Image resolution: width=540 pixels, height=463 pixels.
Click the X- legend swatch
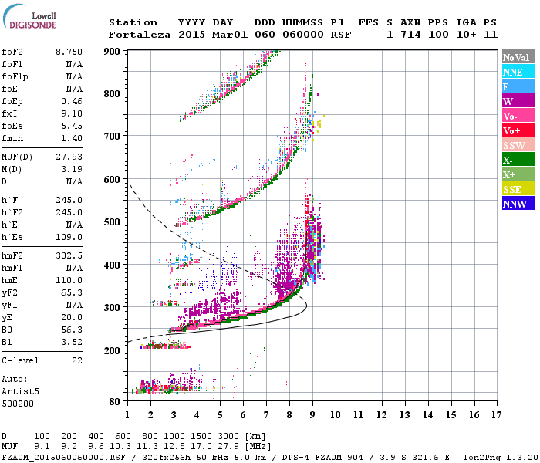tap(518, 160)
